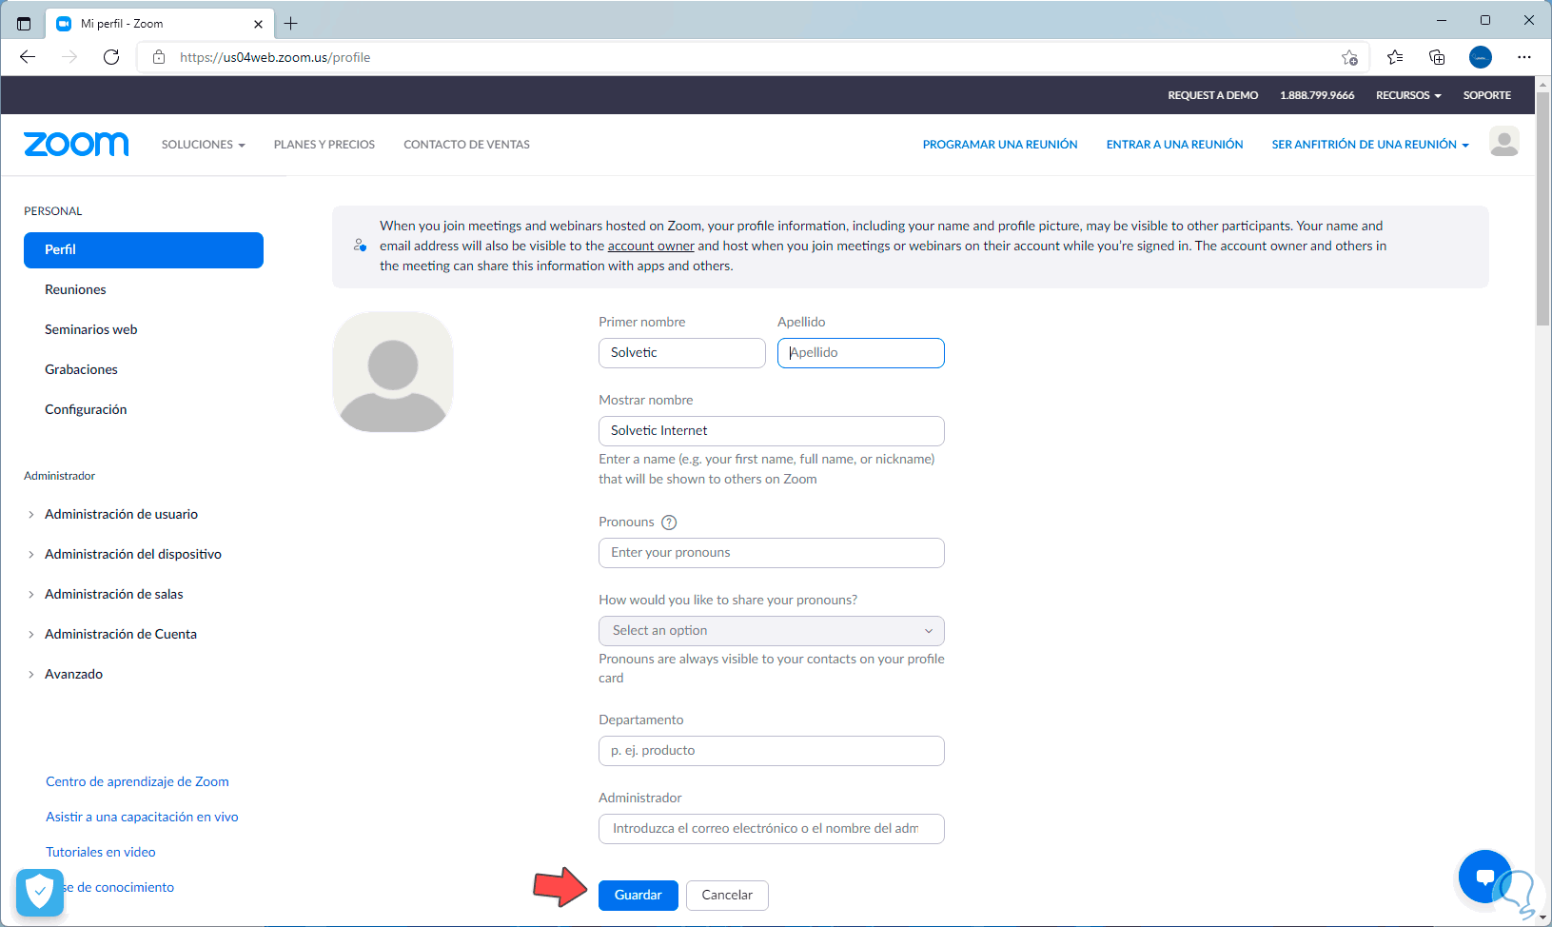
Task: Open Tutoriales en video link
Action: click(101, 853)
